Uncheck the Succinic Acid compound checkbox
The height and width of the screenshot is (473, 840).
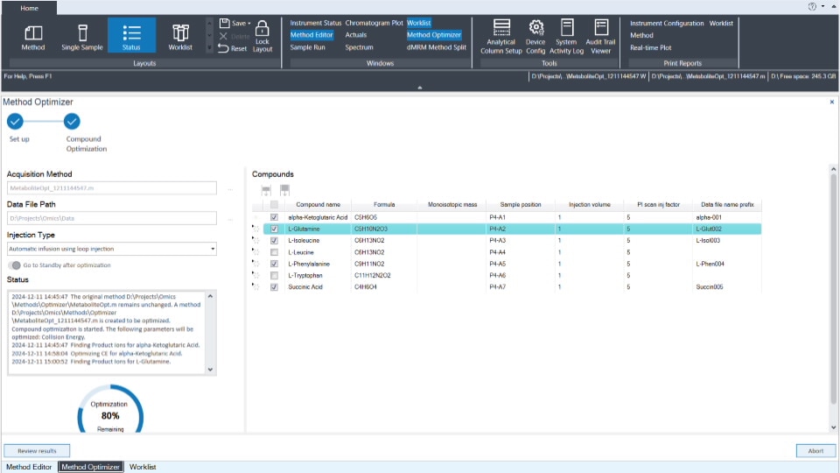coord(275,286)
